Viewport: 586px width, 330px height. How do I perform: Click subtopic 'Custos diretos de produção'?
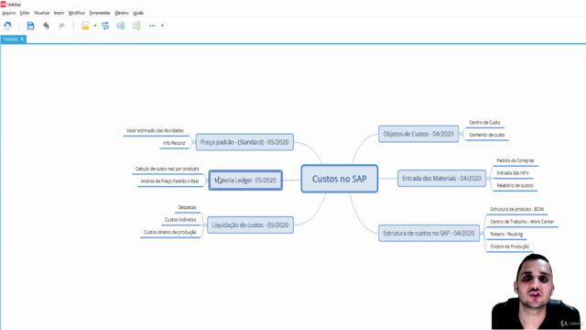click(169, 232)
